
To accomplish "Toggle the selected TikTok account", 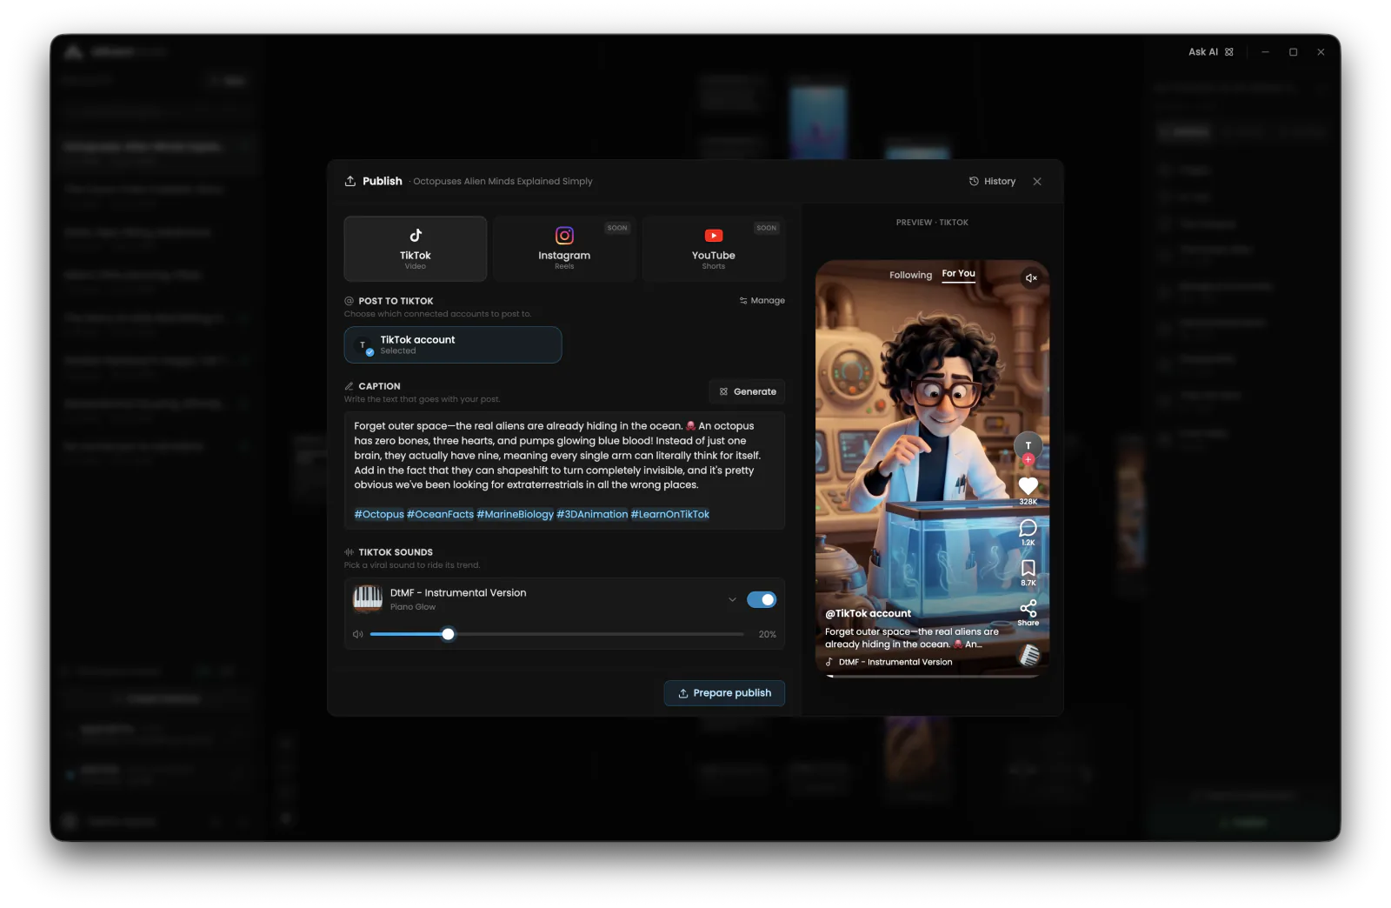I will click(453, 345).
